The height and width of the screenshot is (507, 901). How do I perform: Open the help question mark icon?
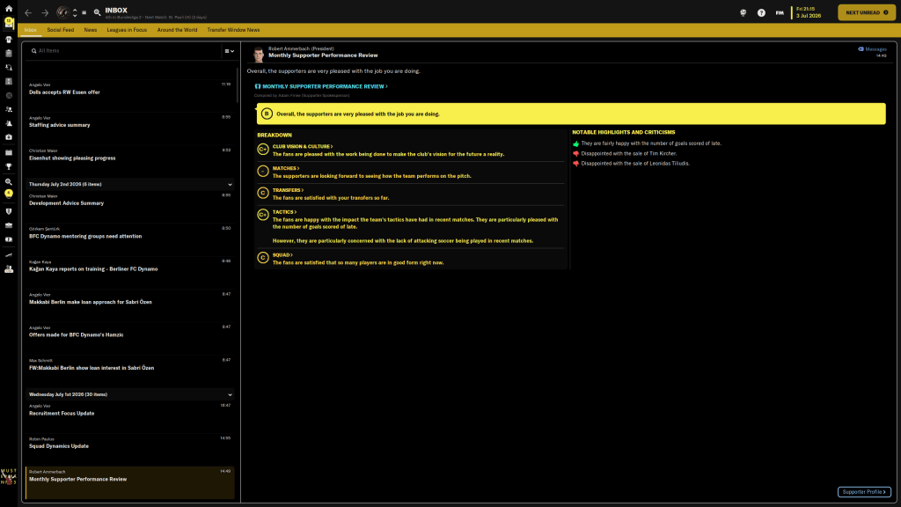click(x=761, y=13)
